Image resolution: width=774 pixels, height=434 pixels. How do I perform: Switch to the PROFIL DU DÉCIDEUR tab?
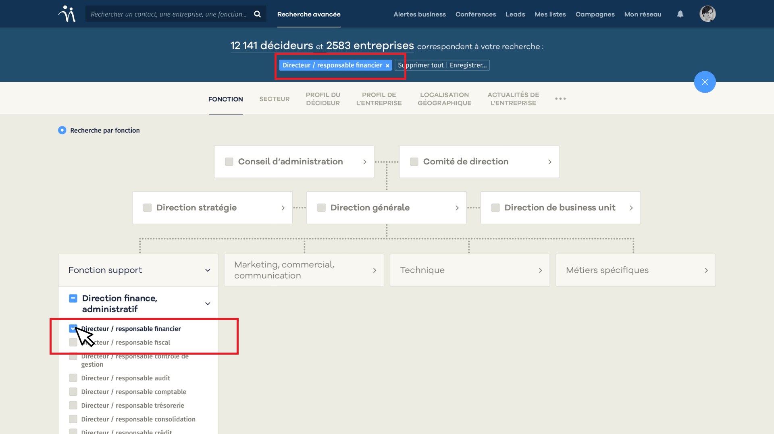tap(323, 99)
